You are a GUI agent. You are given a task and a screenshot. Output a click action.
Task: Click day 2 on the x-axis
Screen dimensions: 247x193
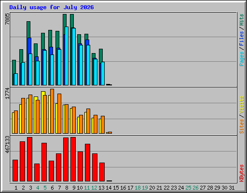[x=23, y=188]
